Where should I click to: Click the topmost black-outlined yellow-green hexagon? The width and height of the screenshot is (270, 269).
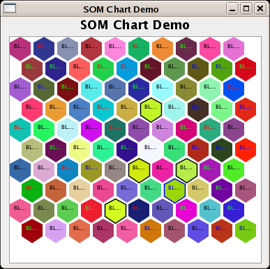[151, 109]
